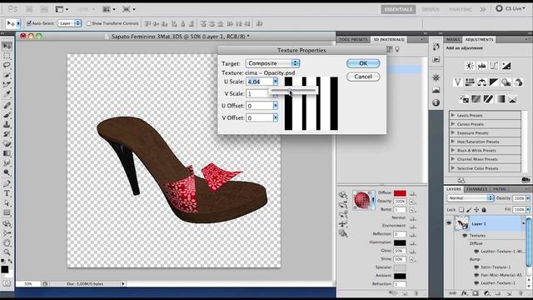Select the Dodge tool

point(7,172)
